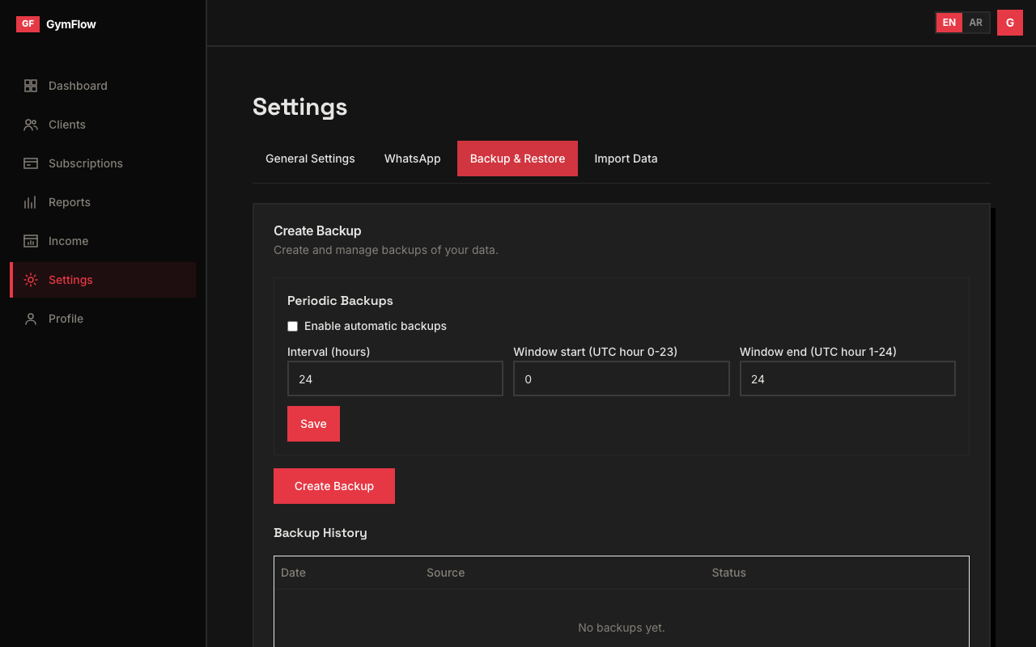Switch language to AR

click(x=976, y=23)
